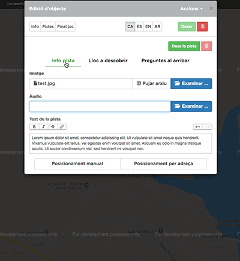
Task: Select the Info pista tab
Action: [x=63, y=60]
